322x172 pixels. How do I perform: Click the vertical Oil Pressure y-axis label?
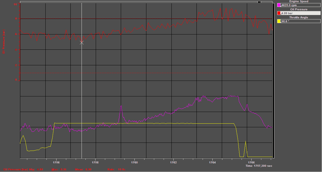click(4, 42)
